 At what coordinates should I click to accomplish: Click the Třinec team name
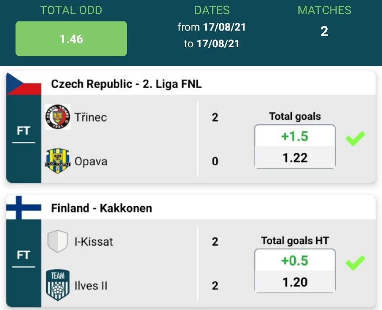[91, 117]
